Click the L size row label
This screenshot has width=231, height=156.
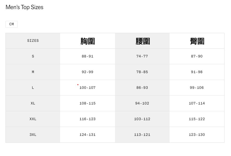[x=33, y=88]
